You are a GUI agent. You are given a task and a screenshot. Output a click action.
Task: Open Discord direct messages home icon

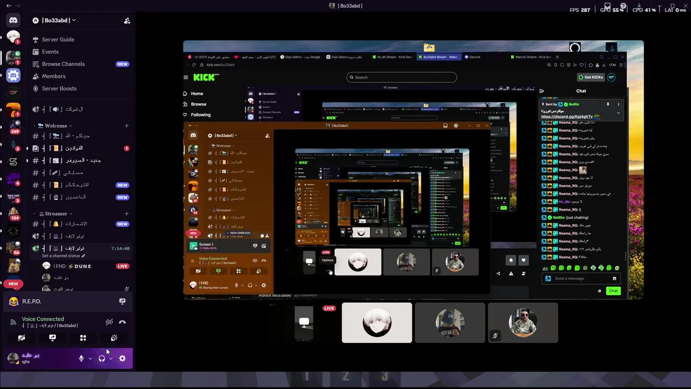[13, 21]
